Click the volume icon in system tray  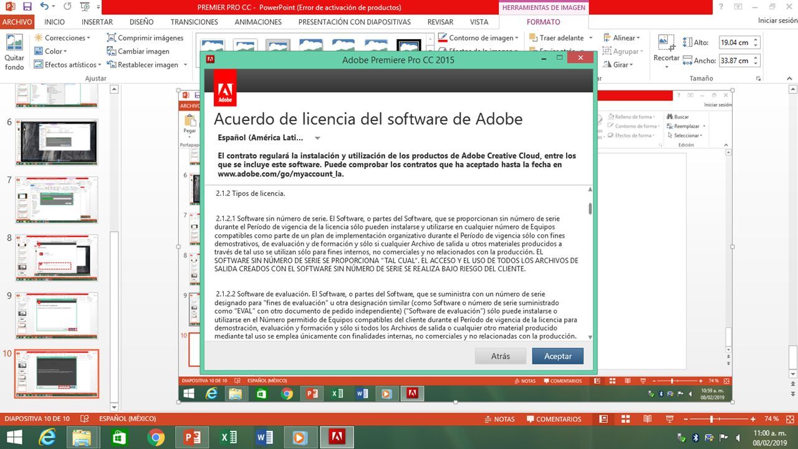[x=737, y=437]
